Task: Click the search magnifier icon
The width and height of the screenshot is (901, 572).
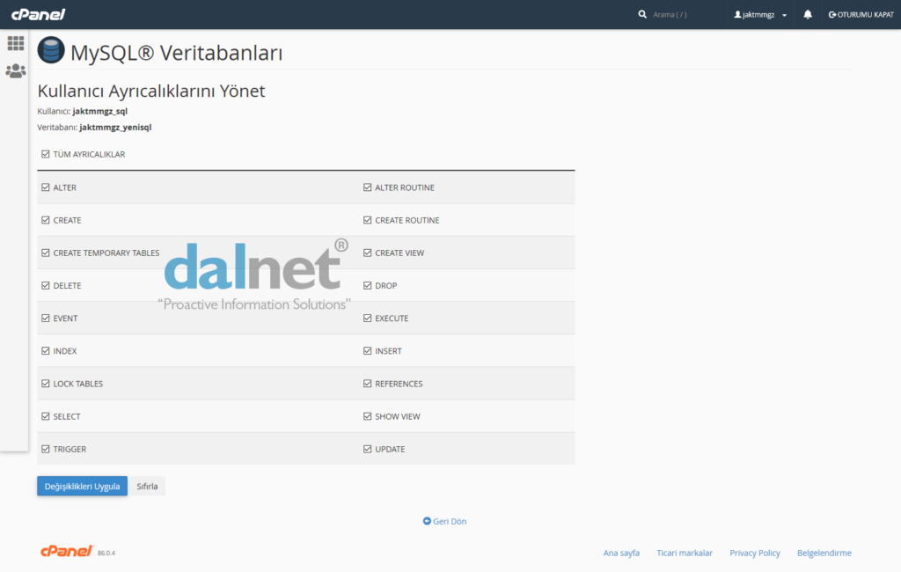Action: click(x=642, y=14)
